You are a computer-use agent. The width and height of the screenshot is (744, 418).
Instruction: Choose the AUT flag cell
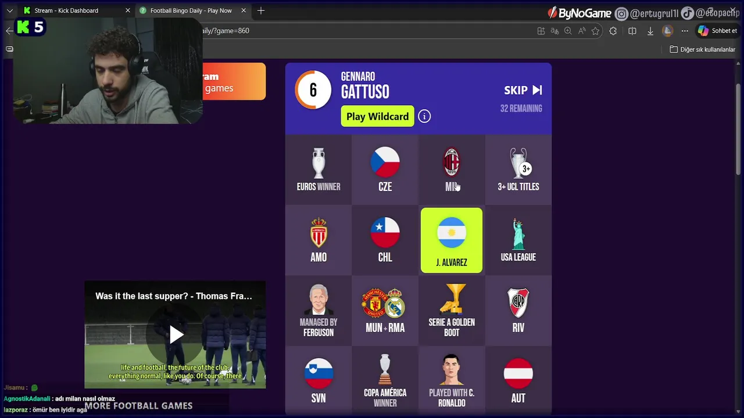[x=518, y=381]
